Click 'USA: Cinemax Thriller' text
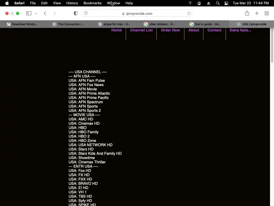This screenshot has width=274, height=206. pyautogui.click(x=87, y=162)
